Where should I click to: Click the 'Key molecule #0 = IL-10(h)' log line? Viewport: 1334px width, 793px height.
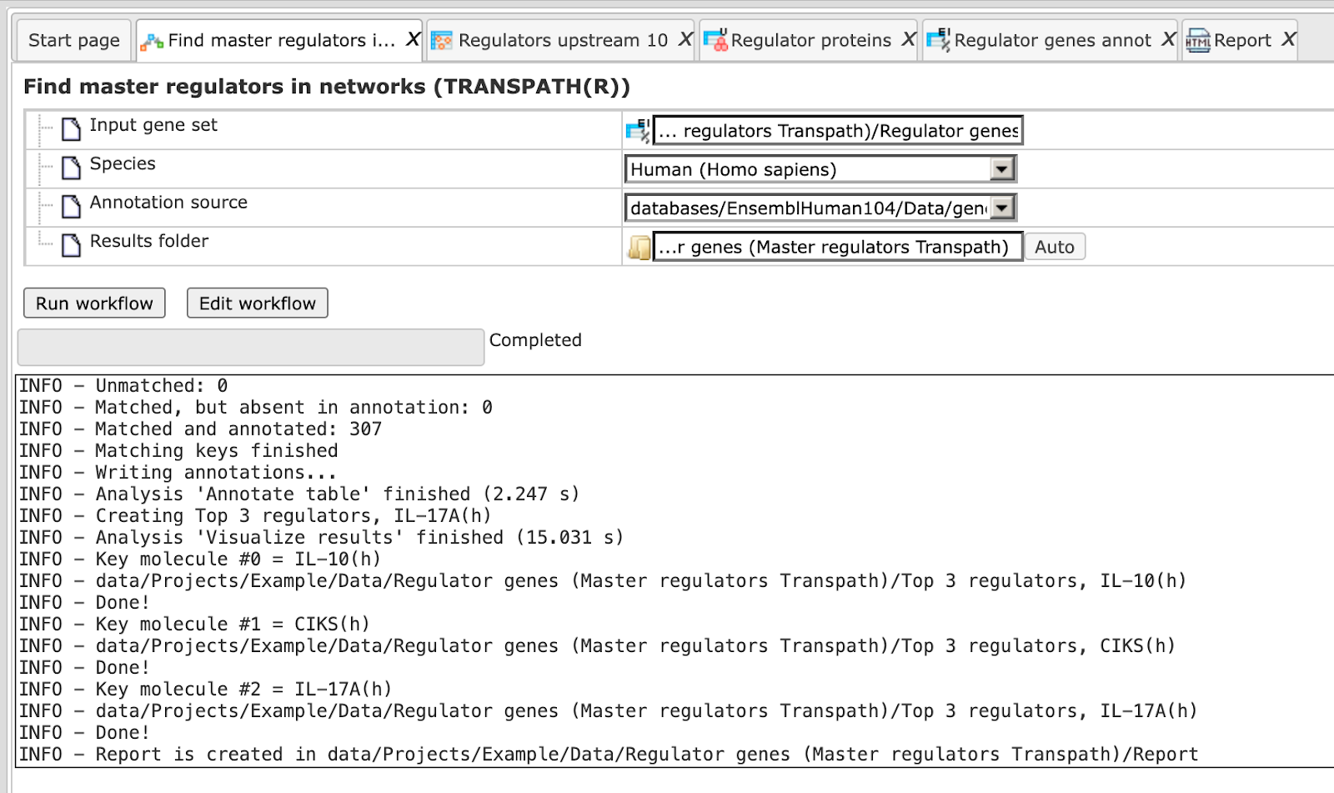200,559
